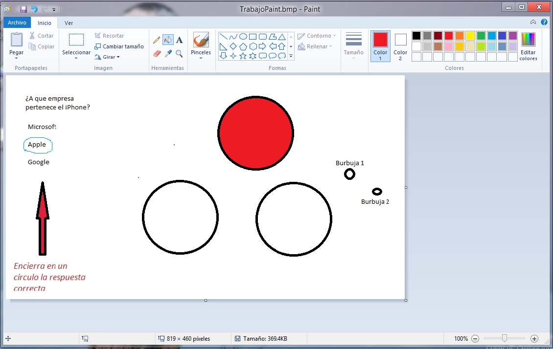Viewport: 553px width, 349px height.
Task: Open the Archivo menu
Action: click(17, 22)
